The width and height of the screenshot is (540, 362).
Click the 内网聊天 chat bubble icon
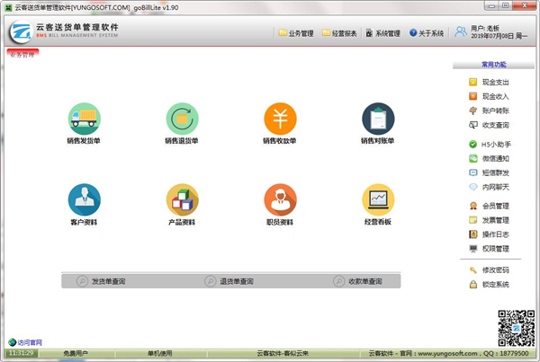coord(473,187)
